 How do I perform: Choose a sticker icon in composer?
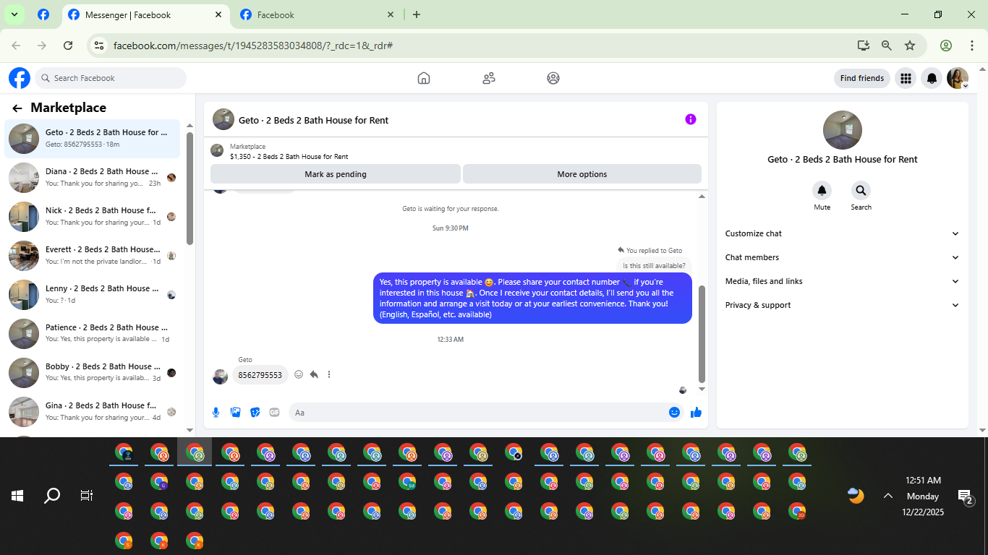[255, 413]
